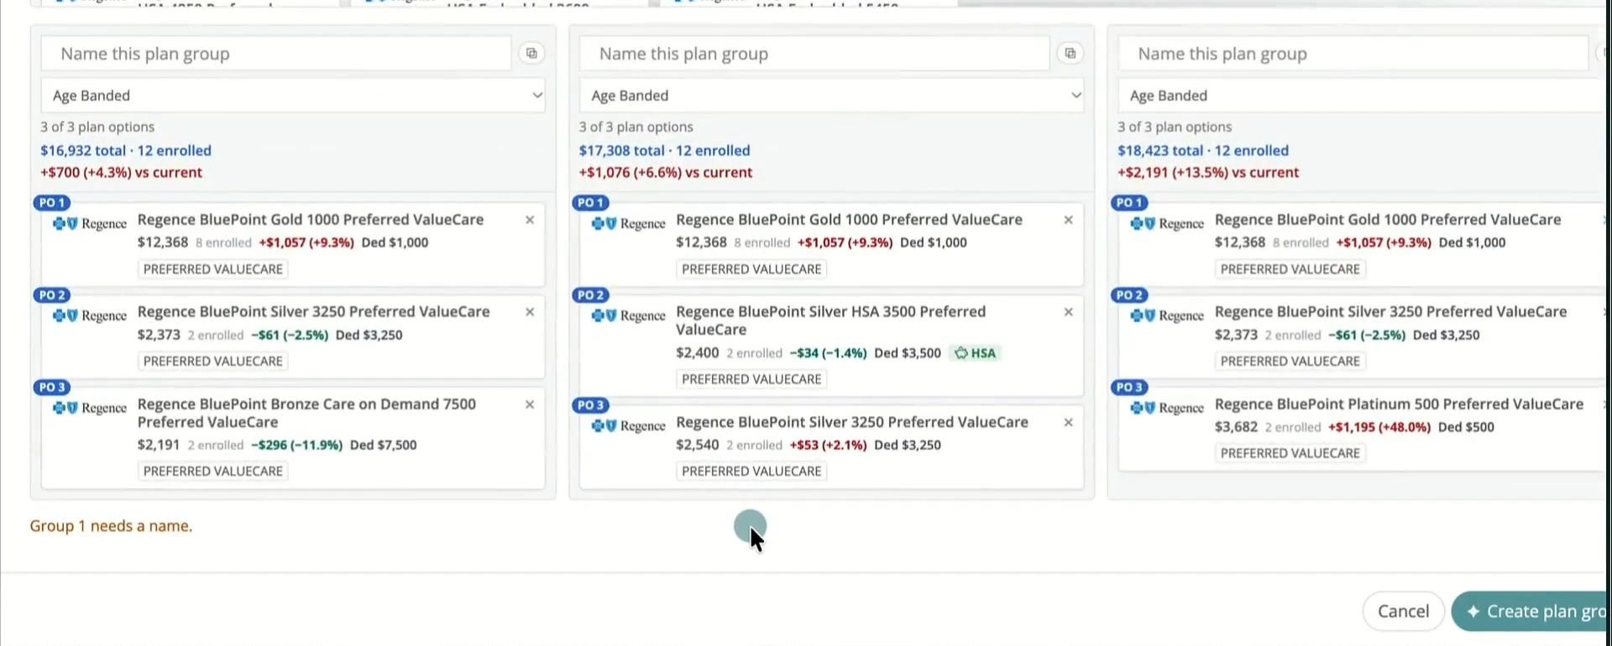1612x646 pixels.
Task: Click PO 1 badge in first plan group
Action: pos(52,202)
